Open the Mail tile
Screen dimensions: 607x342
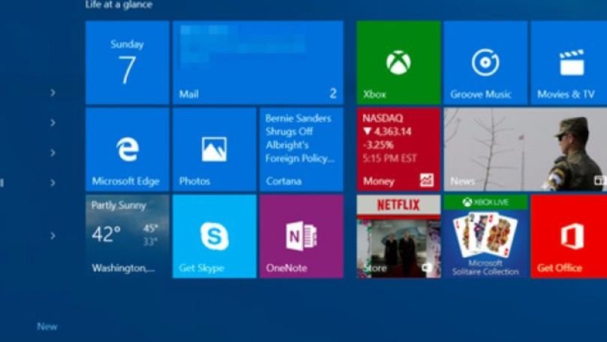(x=258, y=62)
